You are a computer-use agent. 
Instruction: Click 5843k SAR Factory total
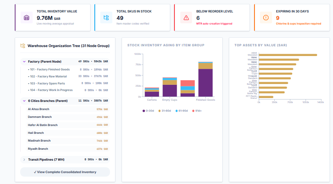[101, 61]
